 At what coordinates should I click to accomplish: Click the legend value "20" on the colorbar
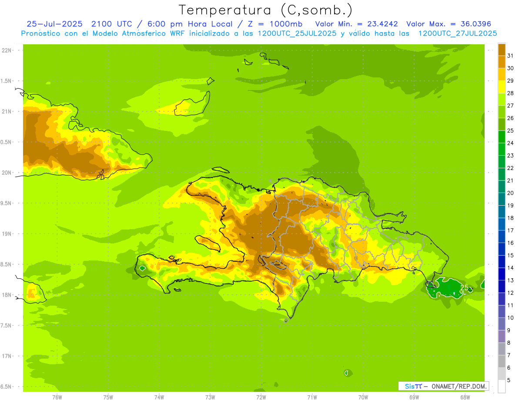pyautogui.click(x=510, y=193)
